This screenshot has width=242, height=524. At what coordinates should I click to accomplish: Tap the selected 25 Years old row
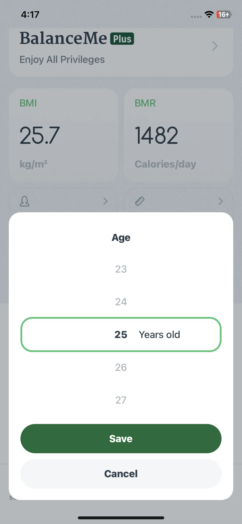tap(121, 335)
